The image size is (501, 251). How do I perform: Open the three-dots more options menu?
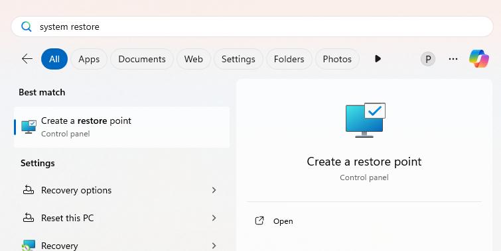pyautogui.click(x=453, y=59)
